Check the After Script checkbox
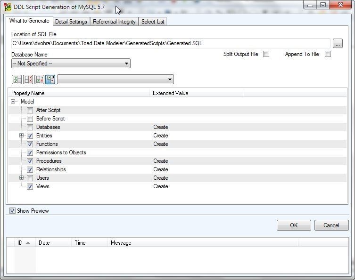 coord(30,110)
